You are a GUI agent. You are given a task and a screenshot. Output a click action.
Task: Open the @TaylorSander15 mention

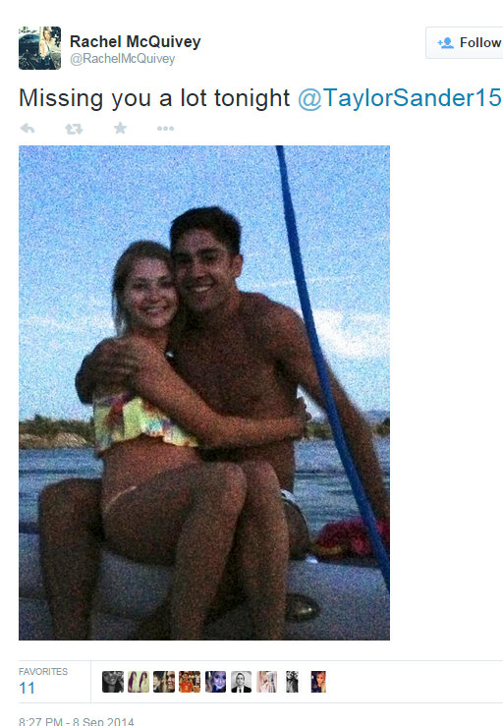(x=399, y=98)
